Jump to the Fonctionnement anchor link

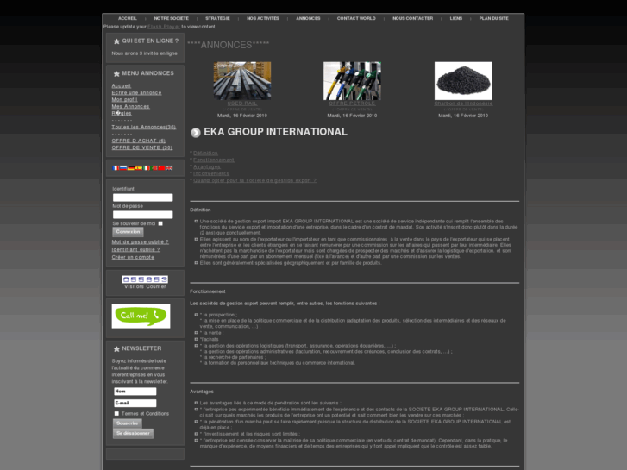(x=214, y=160)
